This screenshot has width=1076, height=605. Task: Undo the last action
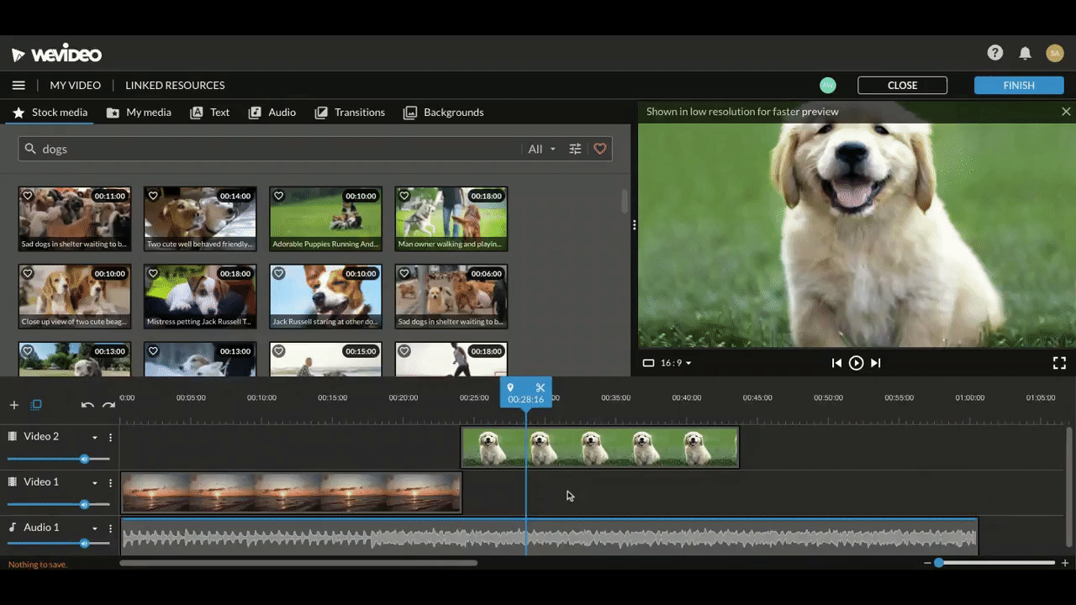coord(87,405)
